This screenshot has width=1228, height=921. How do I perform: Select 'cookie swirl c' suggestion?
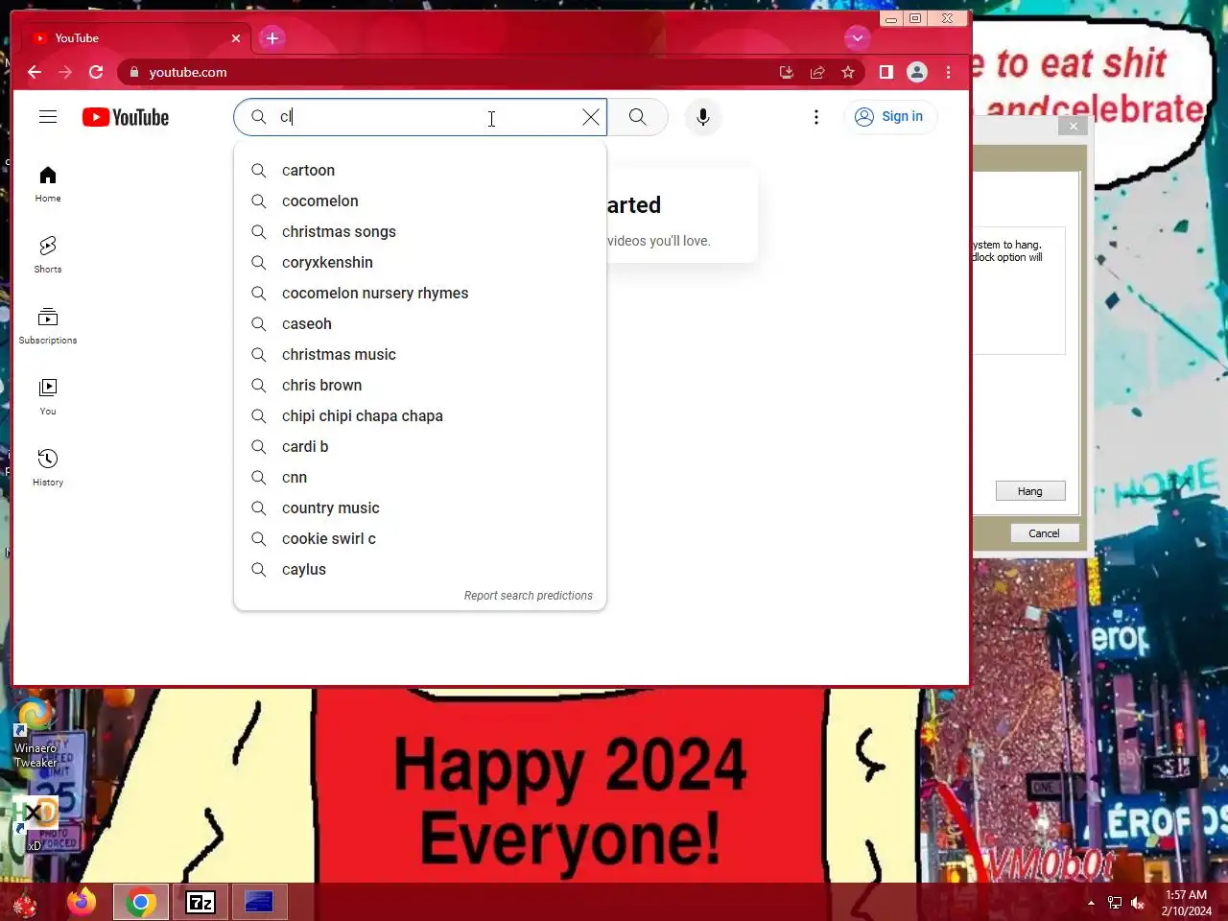click(x=420, y=538)
